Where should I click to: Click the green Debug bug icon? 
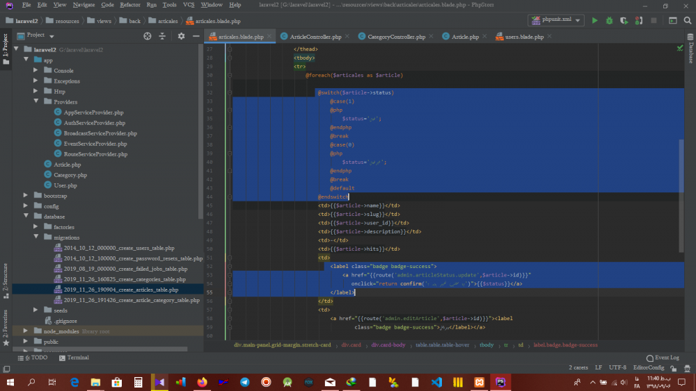(x=609, y=21)
